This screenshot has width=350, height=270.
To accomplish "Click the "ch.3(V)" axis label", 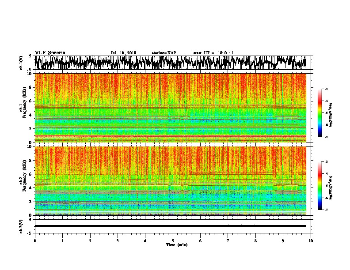I will (21, 226).
